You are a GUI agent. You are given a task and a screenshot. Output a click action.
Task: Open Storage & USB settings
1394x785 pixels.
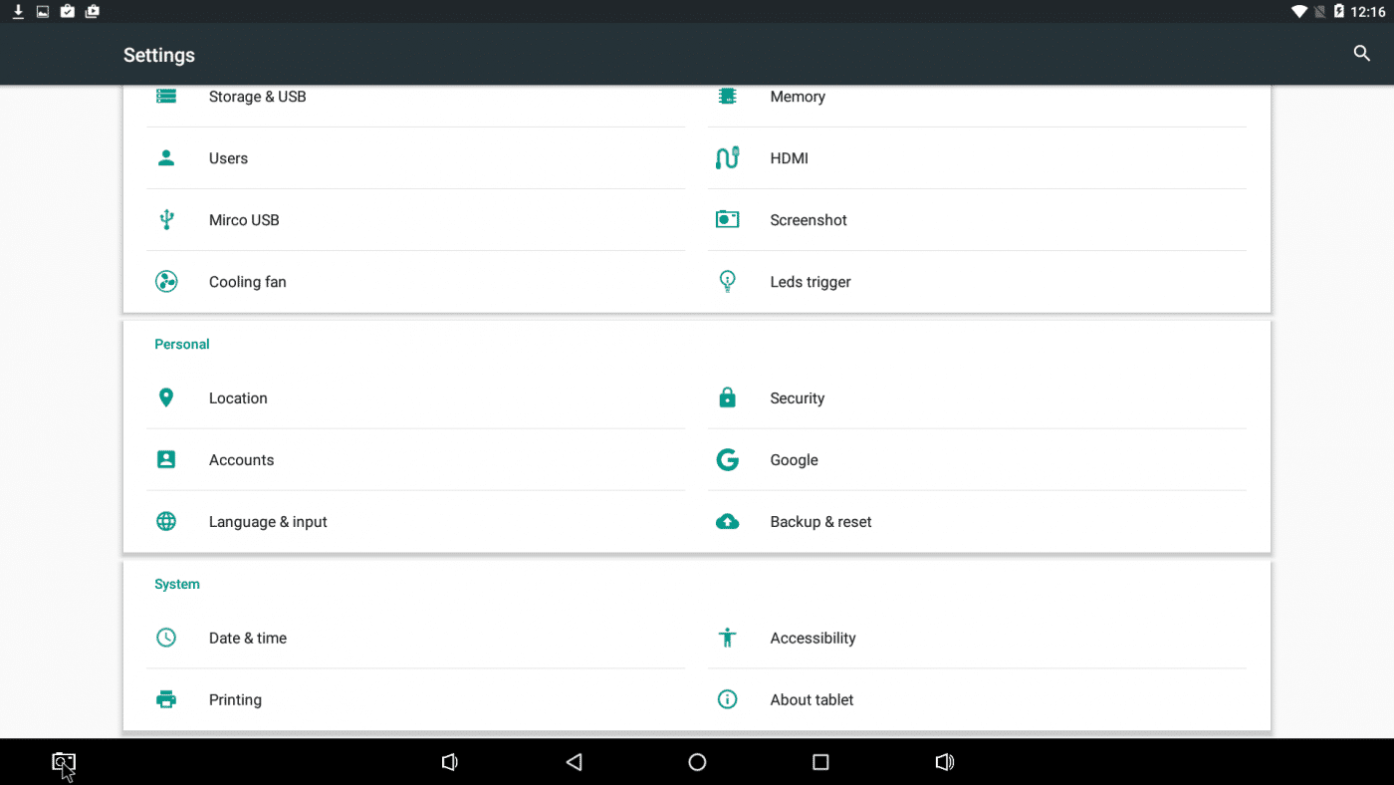click(x=257, y=97)
